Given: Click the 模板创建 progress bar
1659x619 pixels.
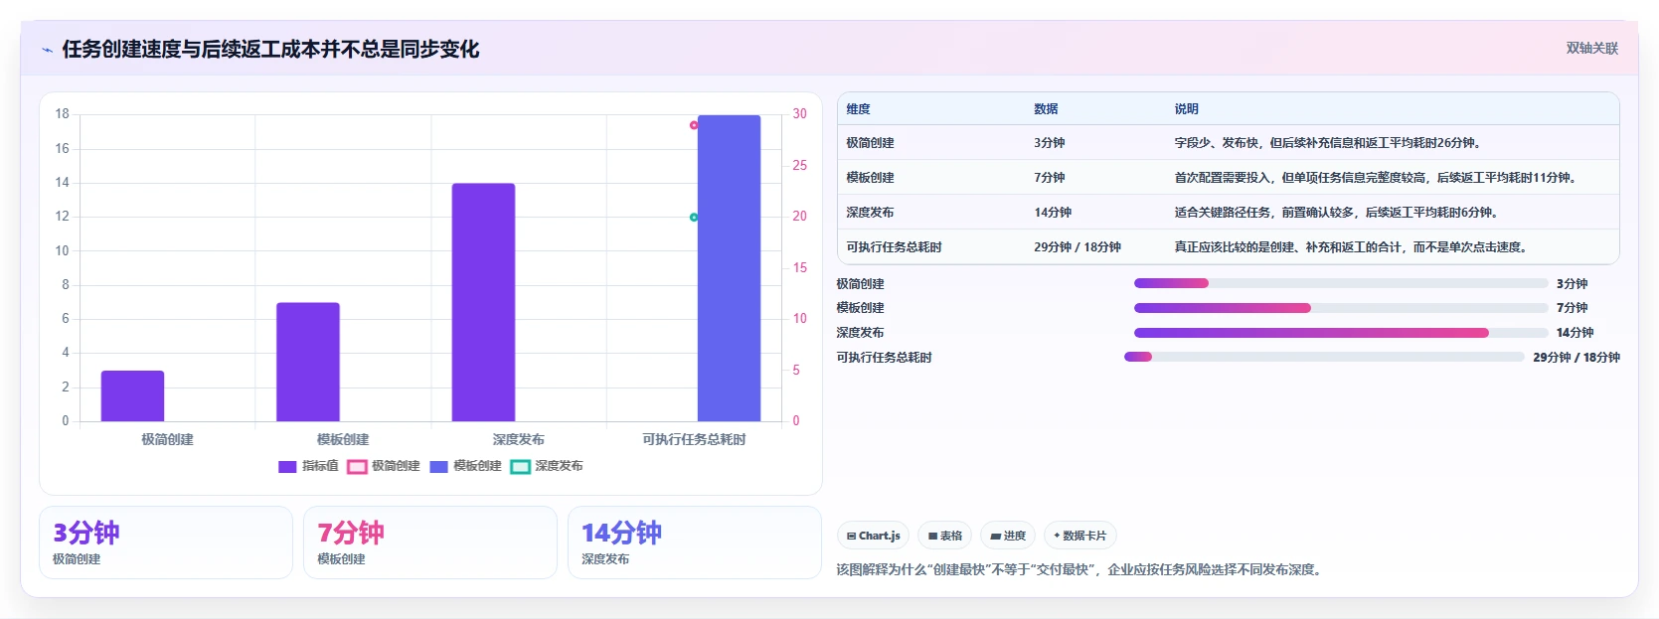Looking at the screenshot, I should coord(1341,308).
